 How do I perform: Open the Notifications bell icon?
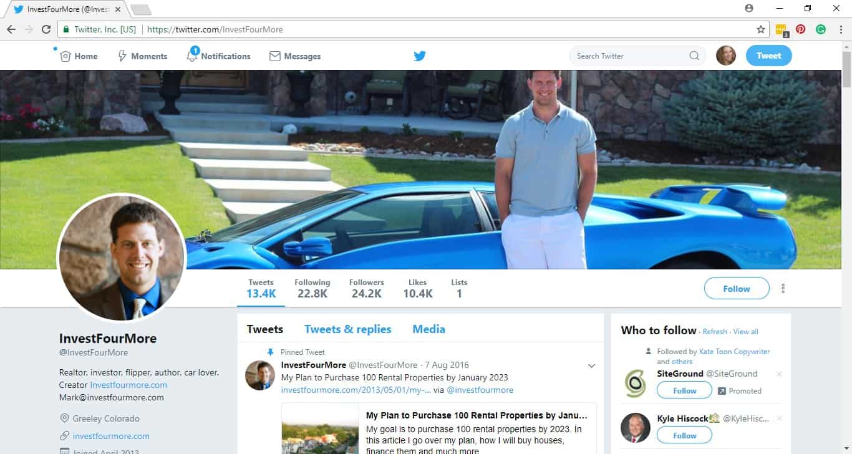pyautogui.click(x=193, y=56)
